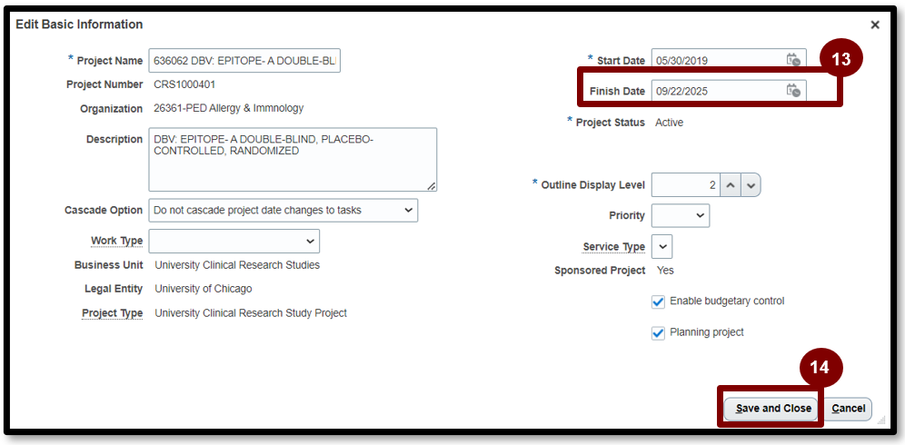
Task: Click the Work Type label link
Action: pos(116,241)
